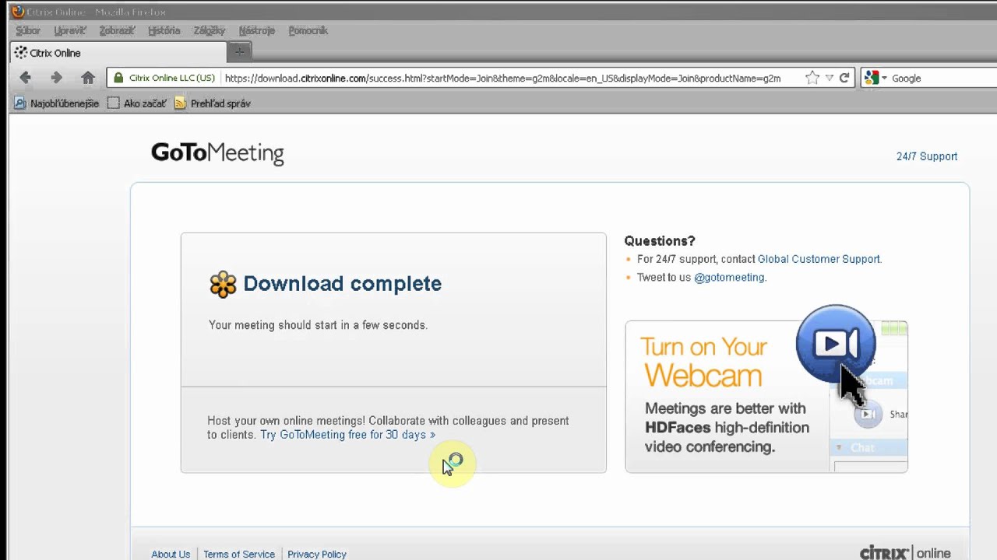Open the Privacy Policy footer link
Viewport: 997px width, 560px height.
tap(317, 555)
